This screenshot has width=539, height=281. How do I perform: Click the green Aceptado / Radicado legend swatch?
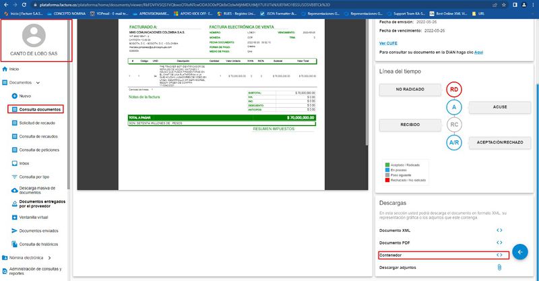(x=387, y=165)
